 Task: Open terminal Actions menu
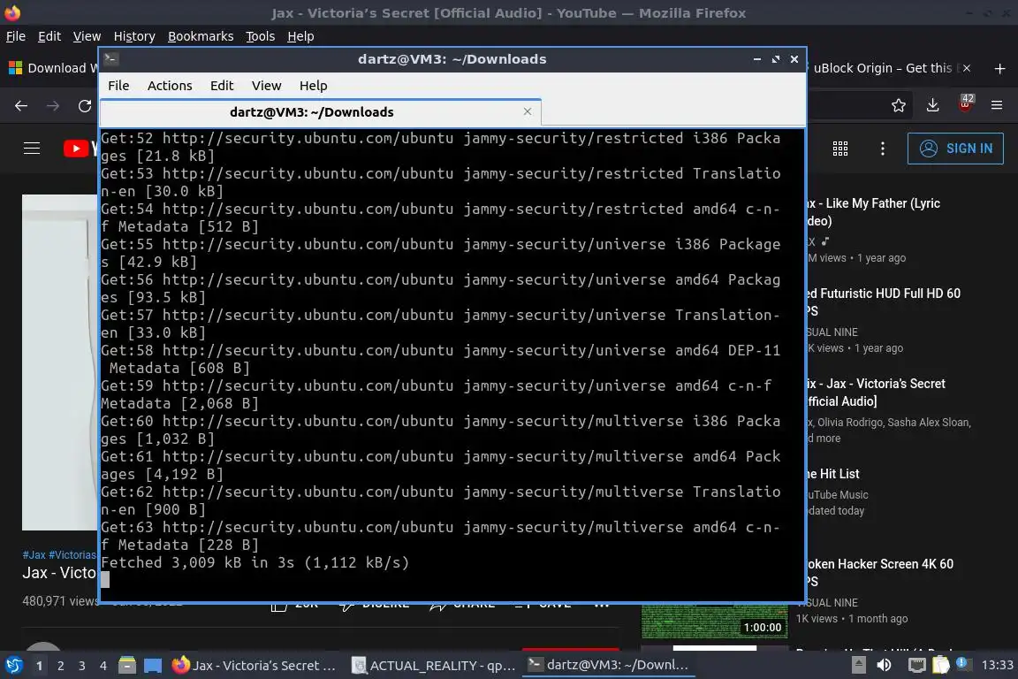point(170,86)
